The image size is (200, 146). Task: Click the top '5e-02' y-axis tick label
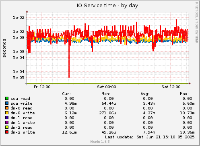coord(19,18)
